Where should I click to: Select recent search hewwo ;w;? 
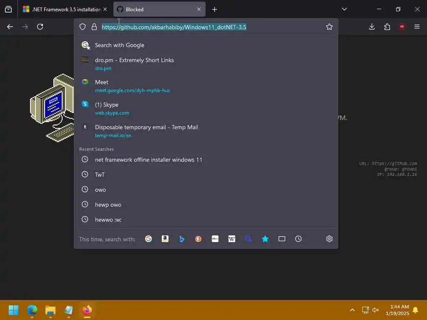[x=206, y=220]
